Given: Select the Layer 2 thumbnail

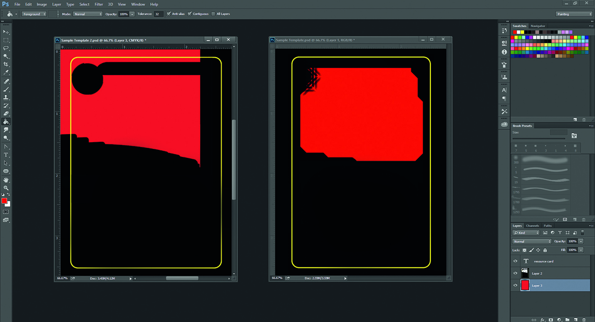Looking at the screenshot, I should click(525, 273).
